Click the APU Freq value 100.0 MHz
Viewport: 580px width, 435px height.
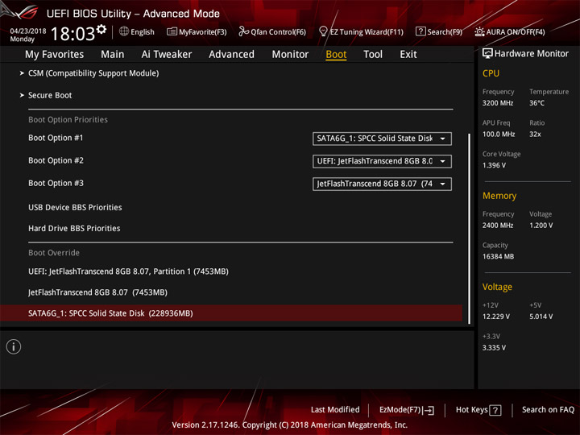pos(499,134)
